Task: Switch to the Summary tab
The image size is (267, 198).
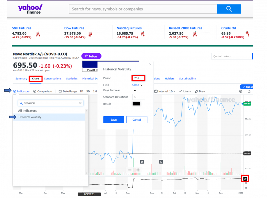Action: pos(21,79)
